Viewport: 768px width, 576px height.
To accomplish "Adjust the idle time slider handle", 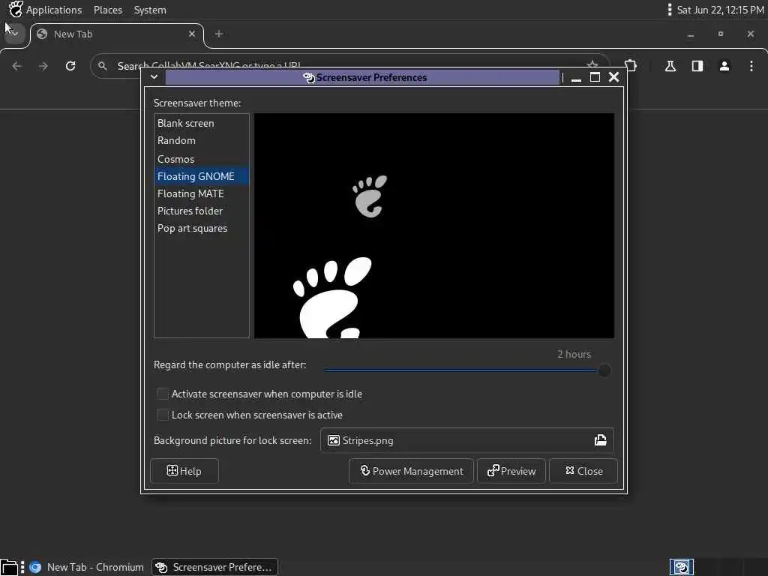I will 604,370.
